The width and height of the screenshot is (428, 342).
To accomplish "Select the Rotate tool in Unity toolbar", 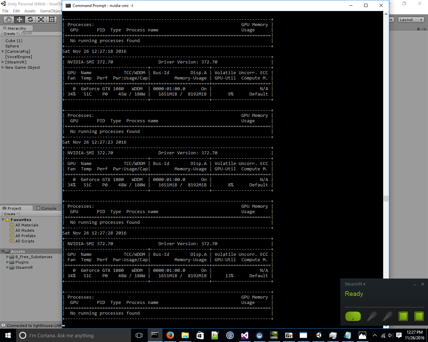I will (x=30, y=20).
